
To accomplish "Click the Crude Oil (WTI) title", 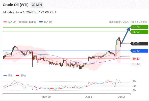I will [16, 5].
